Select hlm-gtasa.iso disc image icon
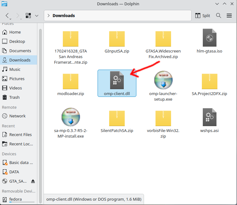The image size is (237, 205). [x=210, y=38]
